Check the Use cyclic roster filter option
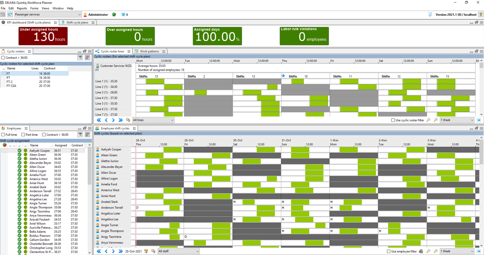The height and width of the screenshot is (255, 484). pos(393,120)
